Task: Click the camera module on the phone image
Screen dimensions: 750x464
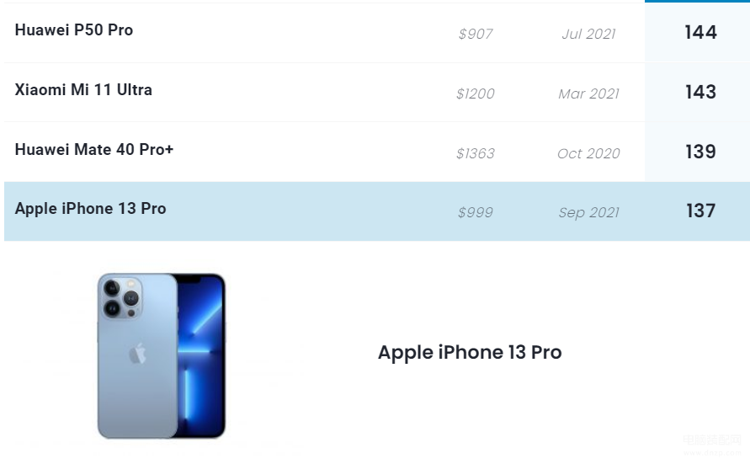Action: (x=121, y=298)
